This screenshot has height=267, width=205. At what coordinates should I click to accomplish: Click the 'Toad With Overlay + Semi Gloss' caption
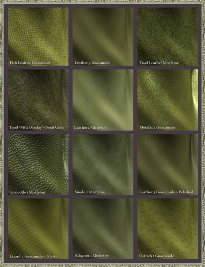37,127
